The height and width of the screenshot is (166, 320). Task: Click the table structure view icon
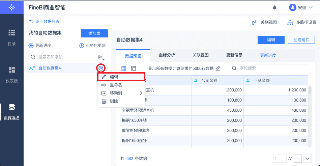(134, 68)
